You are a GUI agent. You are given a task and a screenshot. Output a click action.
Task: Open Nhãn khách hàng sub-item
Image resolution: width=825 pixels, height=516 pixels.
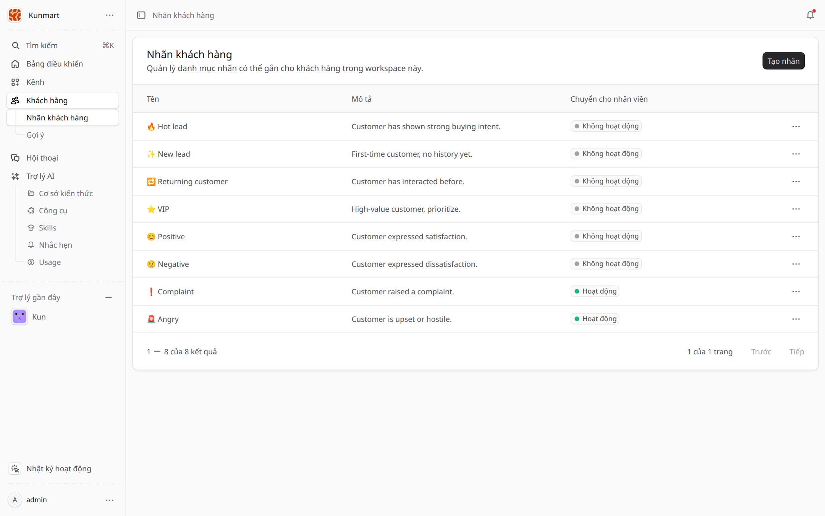(63, 118)
